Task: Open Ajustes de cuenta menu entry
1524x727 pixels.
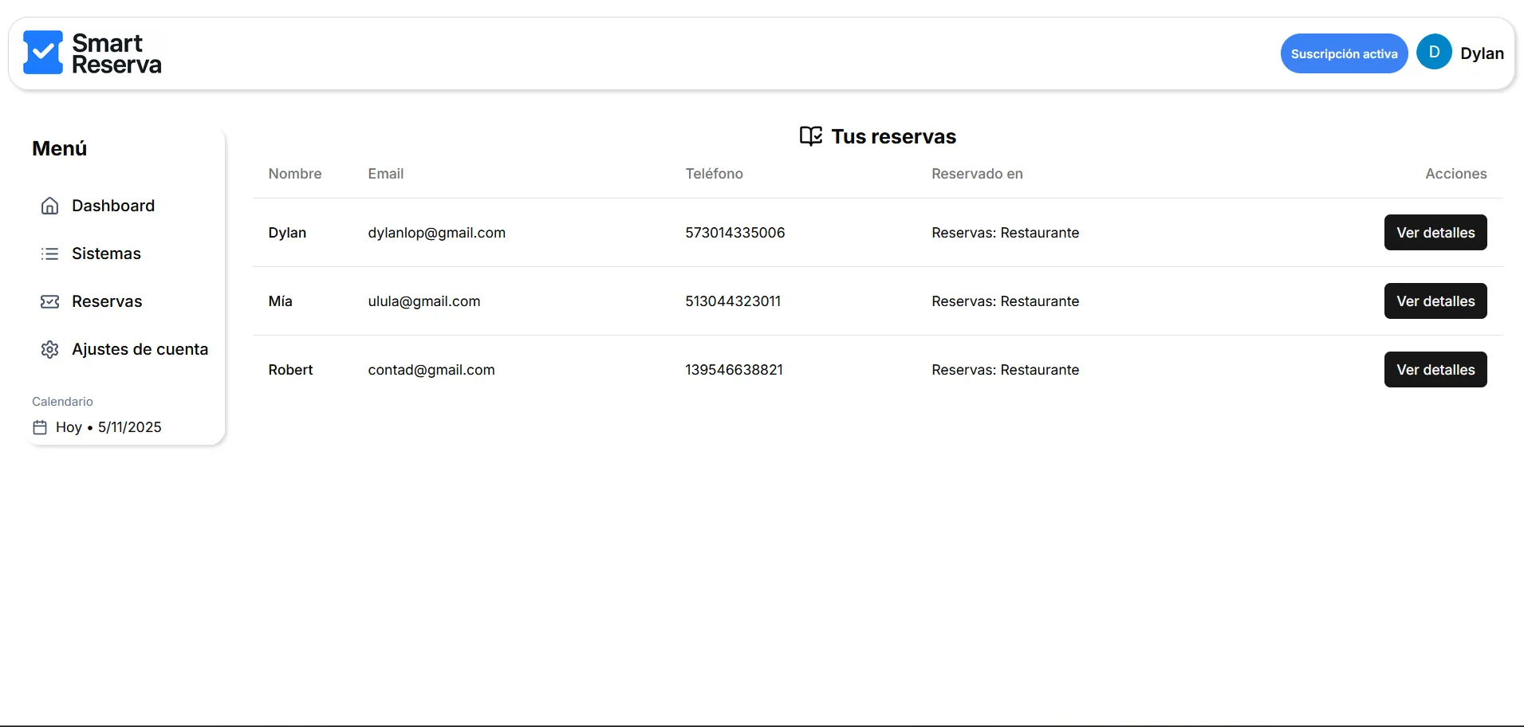Action: point(140,349)
